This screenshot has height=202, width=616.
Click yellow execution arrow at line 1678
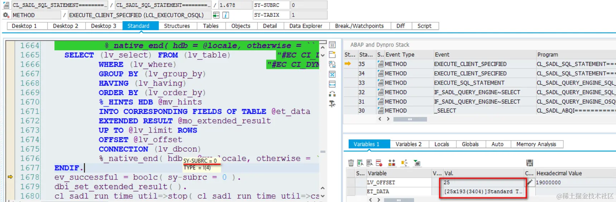pyautogui.click(x=10, y=177)
